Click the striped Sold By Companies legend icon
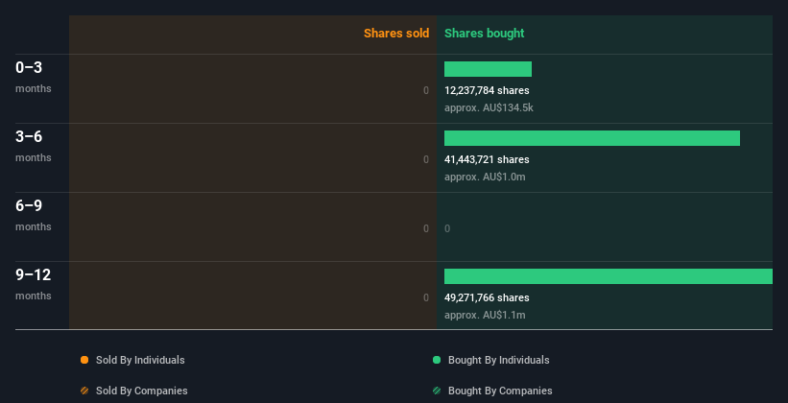 coord(84,391)
